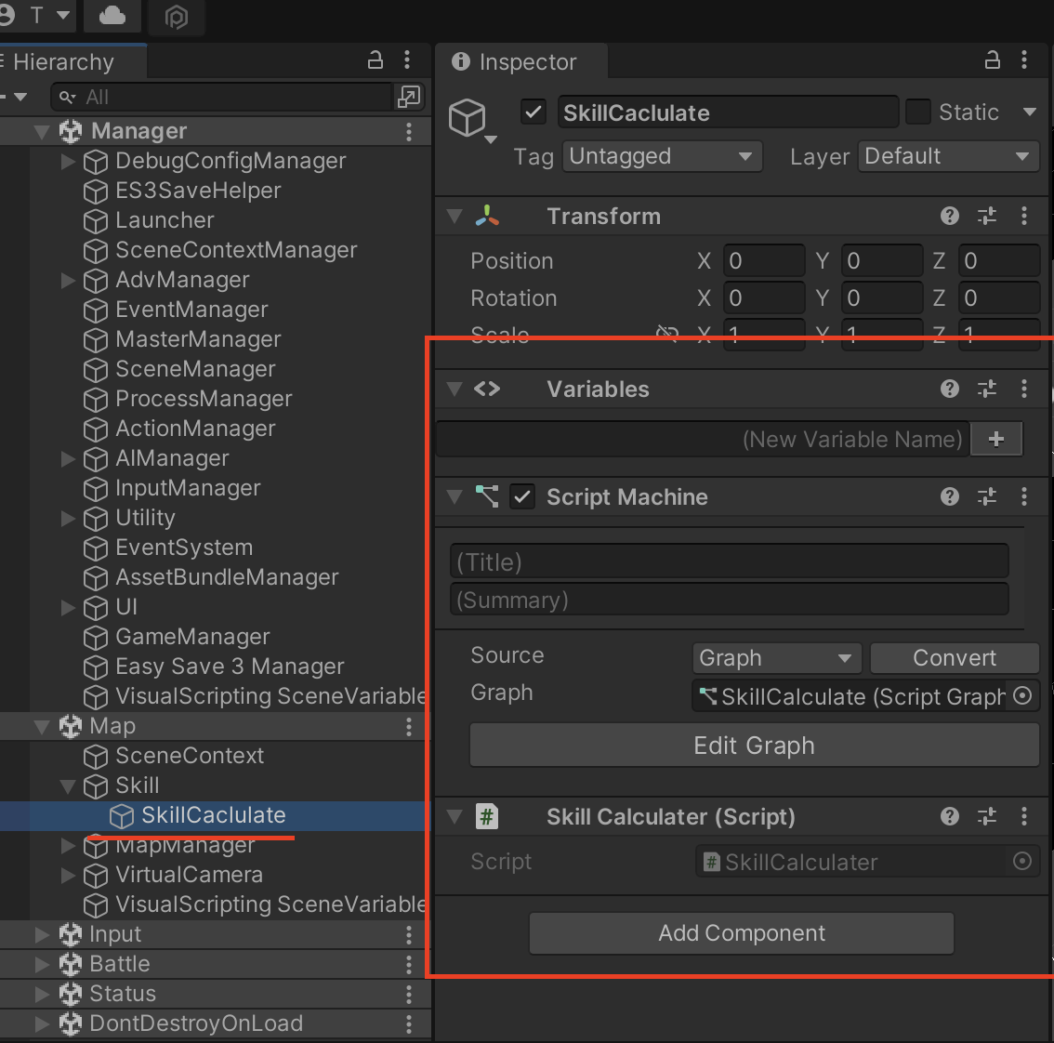
Task: Select VirtualCamera in Hierarchy
Action: tap(189, 874)
